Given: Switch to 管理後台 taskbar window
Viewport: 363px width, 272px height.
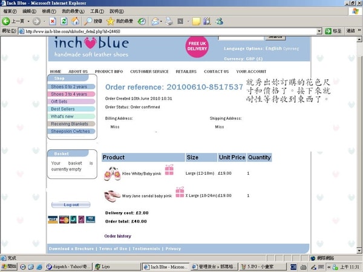Looking at the screenshot, I should click(x=214, y=267).
